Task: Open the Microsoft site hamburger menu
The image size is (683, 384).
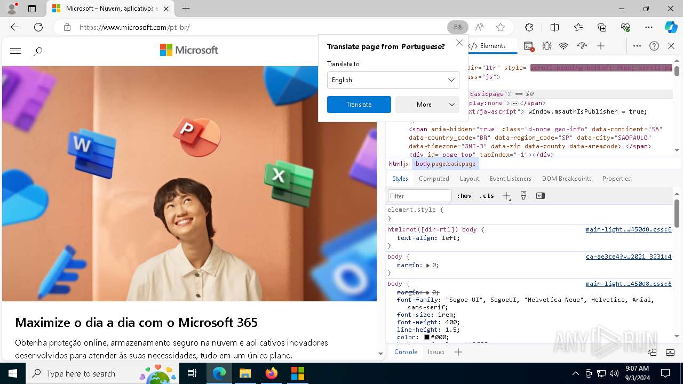Action: [15, 51]
